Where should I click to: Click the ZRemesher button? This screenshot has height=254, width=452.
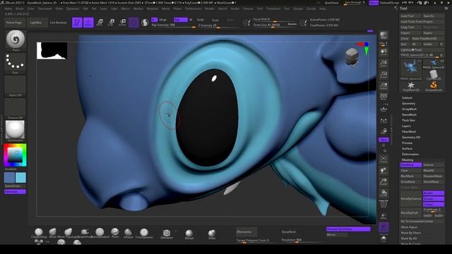246,232
